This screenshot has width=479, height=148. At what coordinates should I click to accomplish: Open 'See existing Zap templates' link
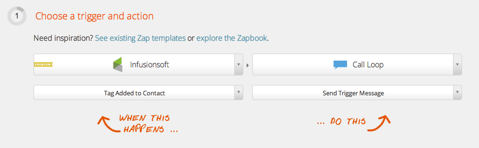[x=140, y=38]
